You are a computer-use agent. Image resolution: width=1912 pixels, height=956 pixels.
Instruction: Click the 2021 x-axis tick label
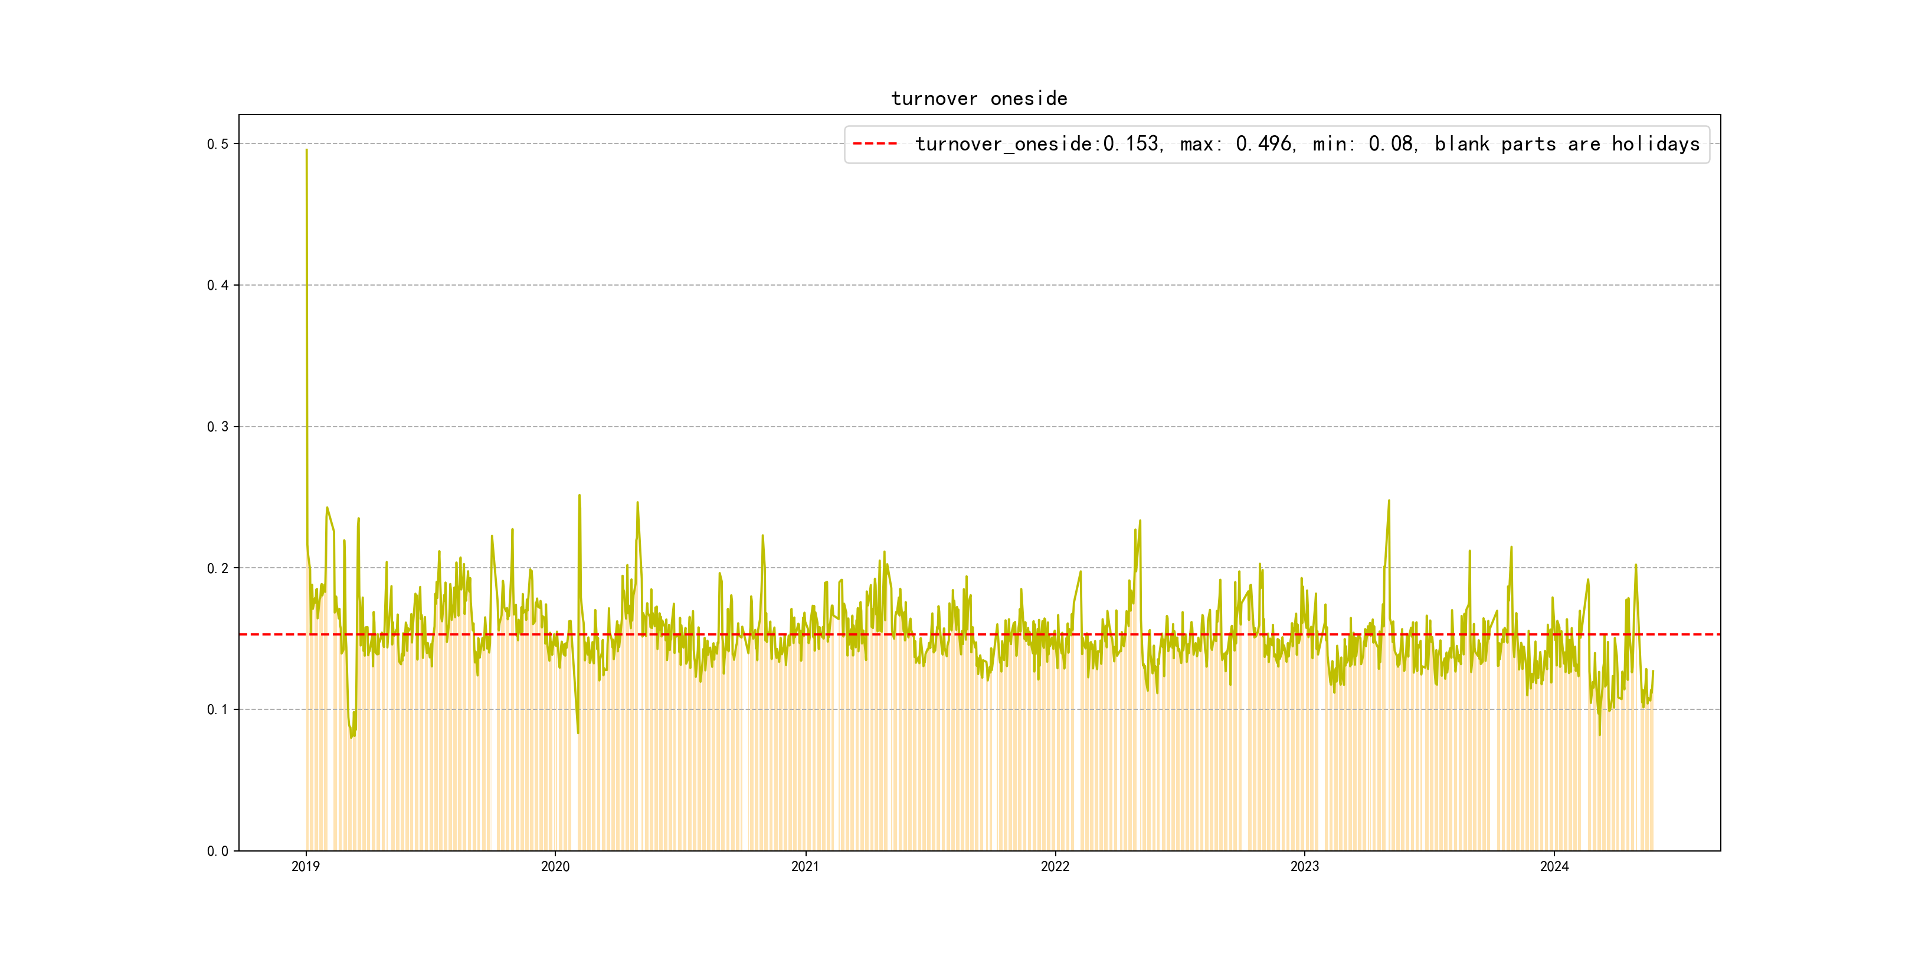tap(804, 866)
